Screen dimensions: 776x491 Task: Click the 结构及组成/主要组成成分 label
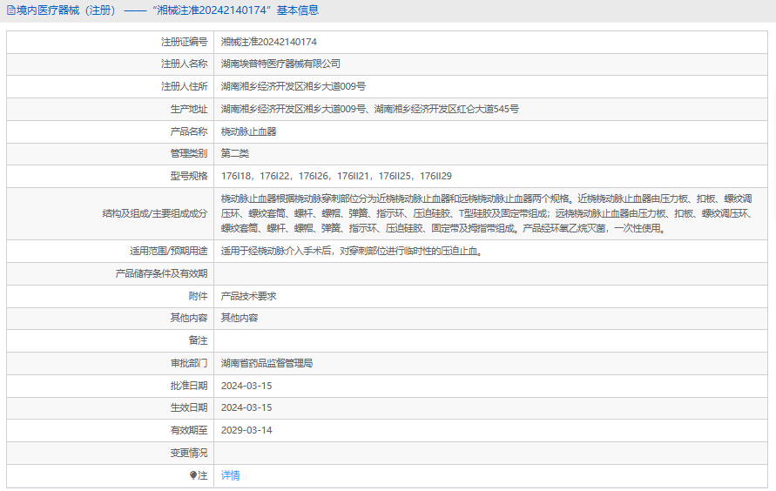point(155,213)
